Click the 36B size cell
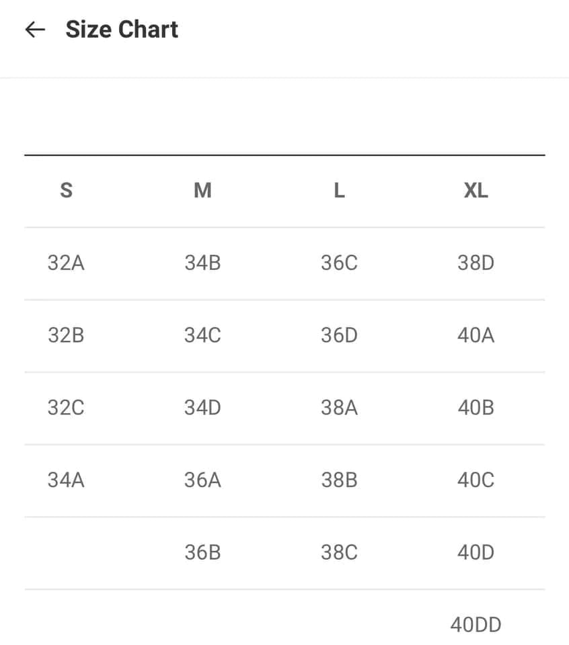 pos(202,553)
